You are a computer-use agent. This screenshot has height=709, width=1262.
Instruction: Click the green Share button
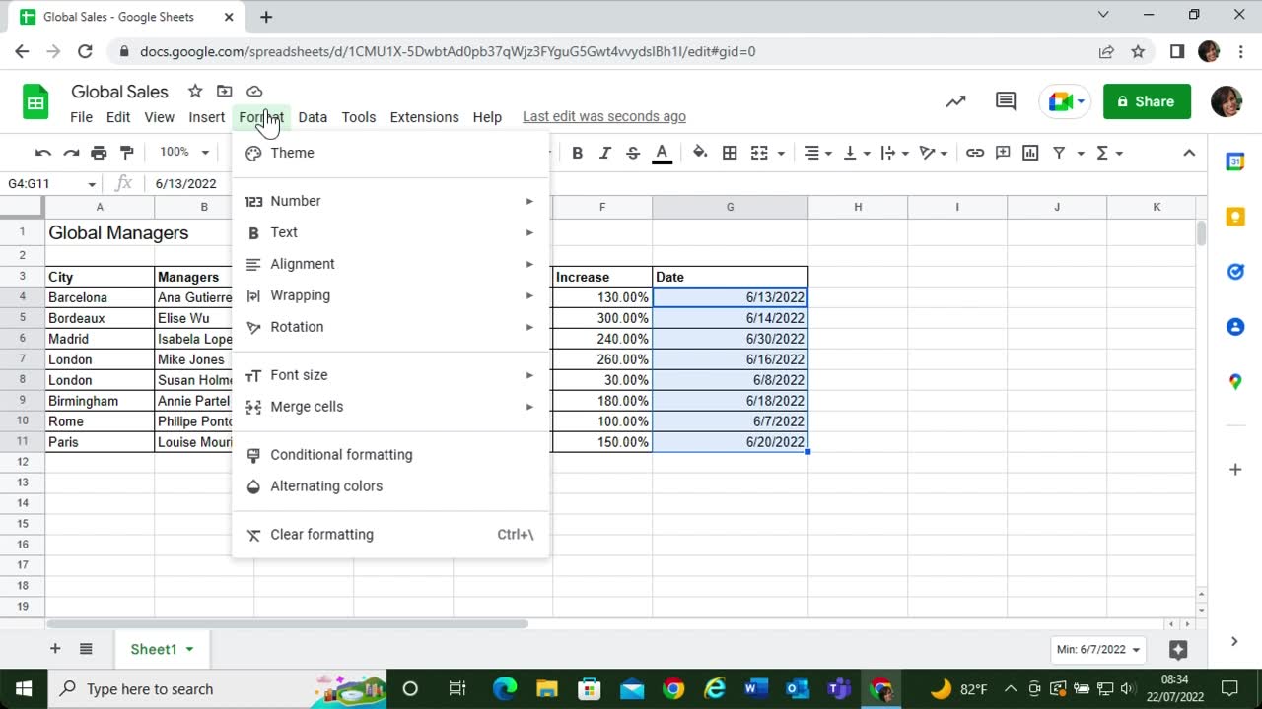click(1147, 101)
